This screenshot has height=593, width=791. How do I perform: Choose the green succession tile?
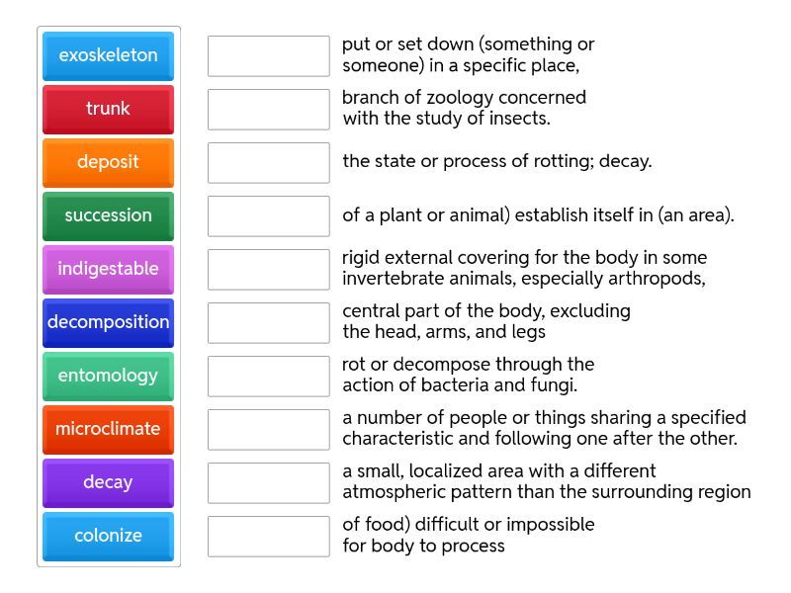click(x=108, y=215)
